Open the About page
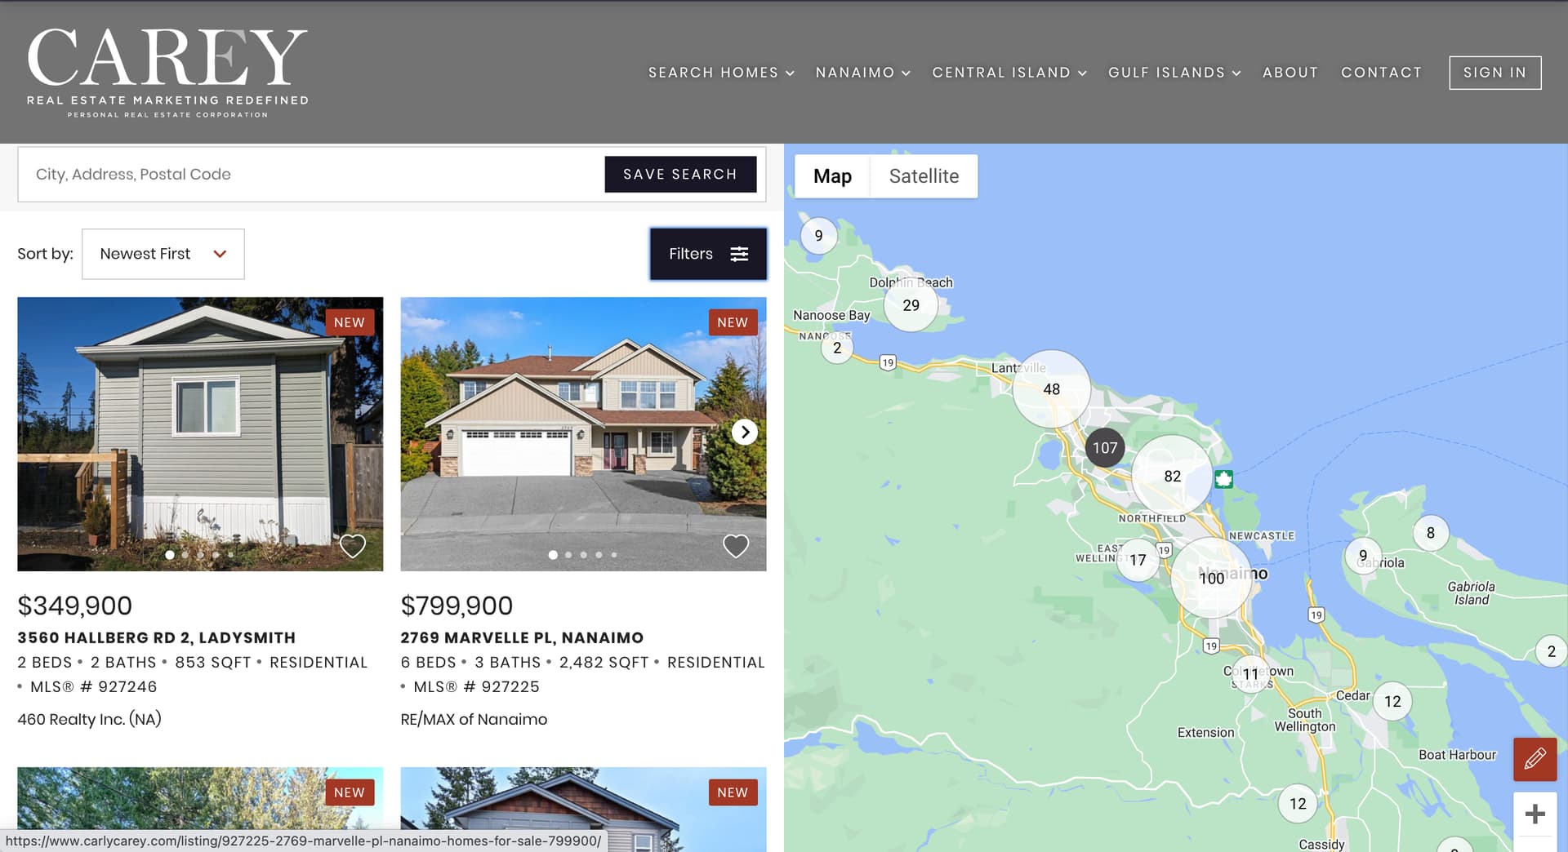This screenshot has width=1568, height=852. tap(1290, 73)
